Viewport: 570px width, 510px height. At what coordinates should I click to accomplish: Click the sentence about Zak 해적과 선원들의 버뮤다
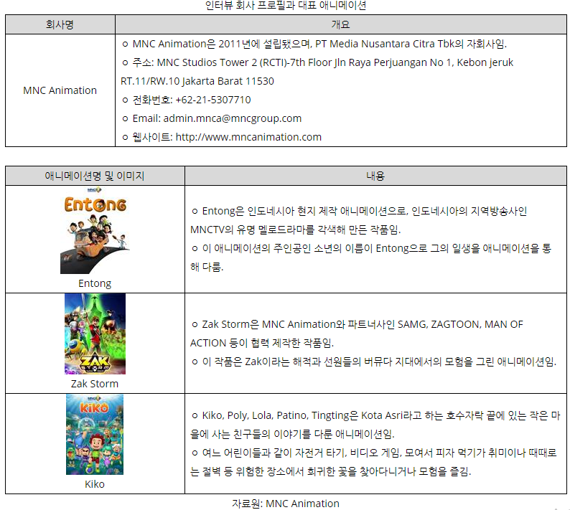(x=374, y=362)
